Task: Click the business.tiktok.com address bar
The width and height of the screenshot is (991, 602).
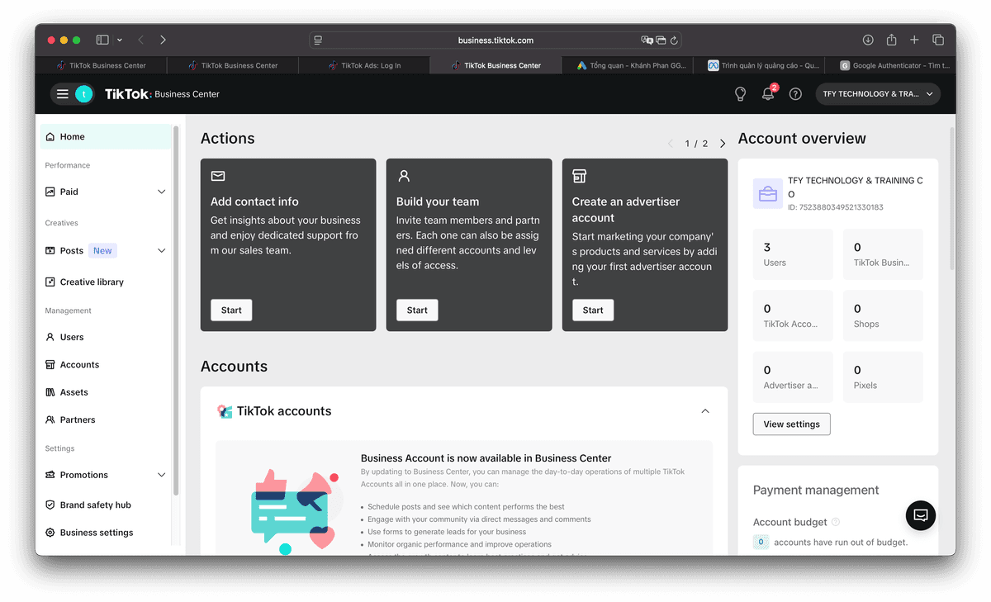Action: pos(495,40)
